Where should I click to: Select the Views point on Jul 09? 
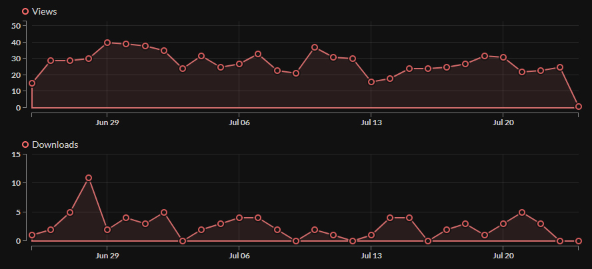pyautogui.click(x=296, y=73)
